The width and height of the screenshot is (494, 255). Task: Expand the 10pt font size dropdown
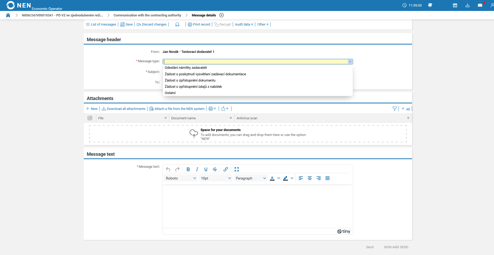coord(216,178)
